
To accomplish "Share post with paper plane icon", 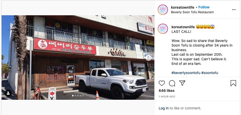I will [182, 83].
